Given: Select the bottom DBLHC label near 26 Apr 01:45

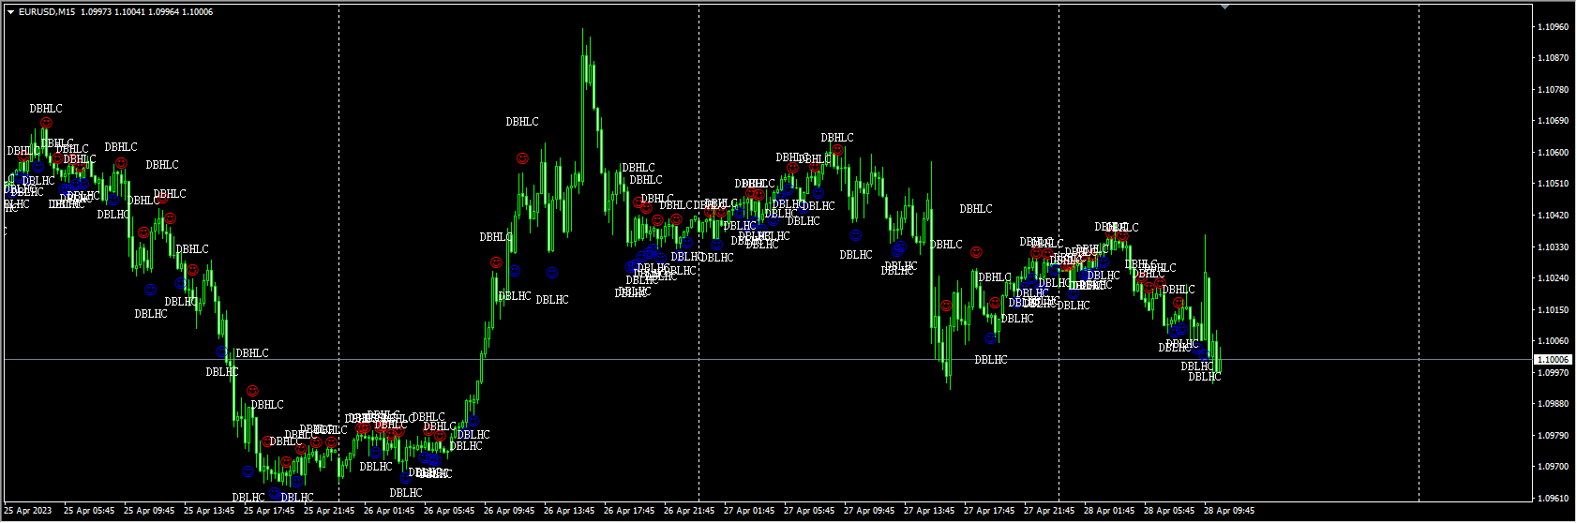Looking at the screenshot, I should (x=406, y=493).
